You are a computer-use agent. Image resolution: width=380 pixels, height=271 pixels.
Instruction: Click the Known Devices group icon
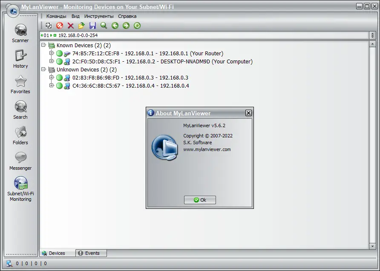[x=52, y=46]
